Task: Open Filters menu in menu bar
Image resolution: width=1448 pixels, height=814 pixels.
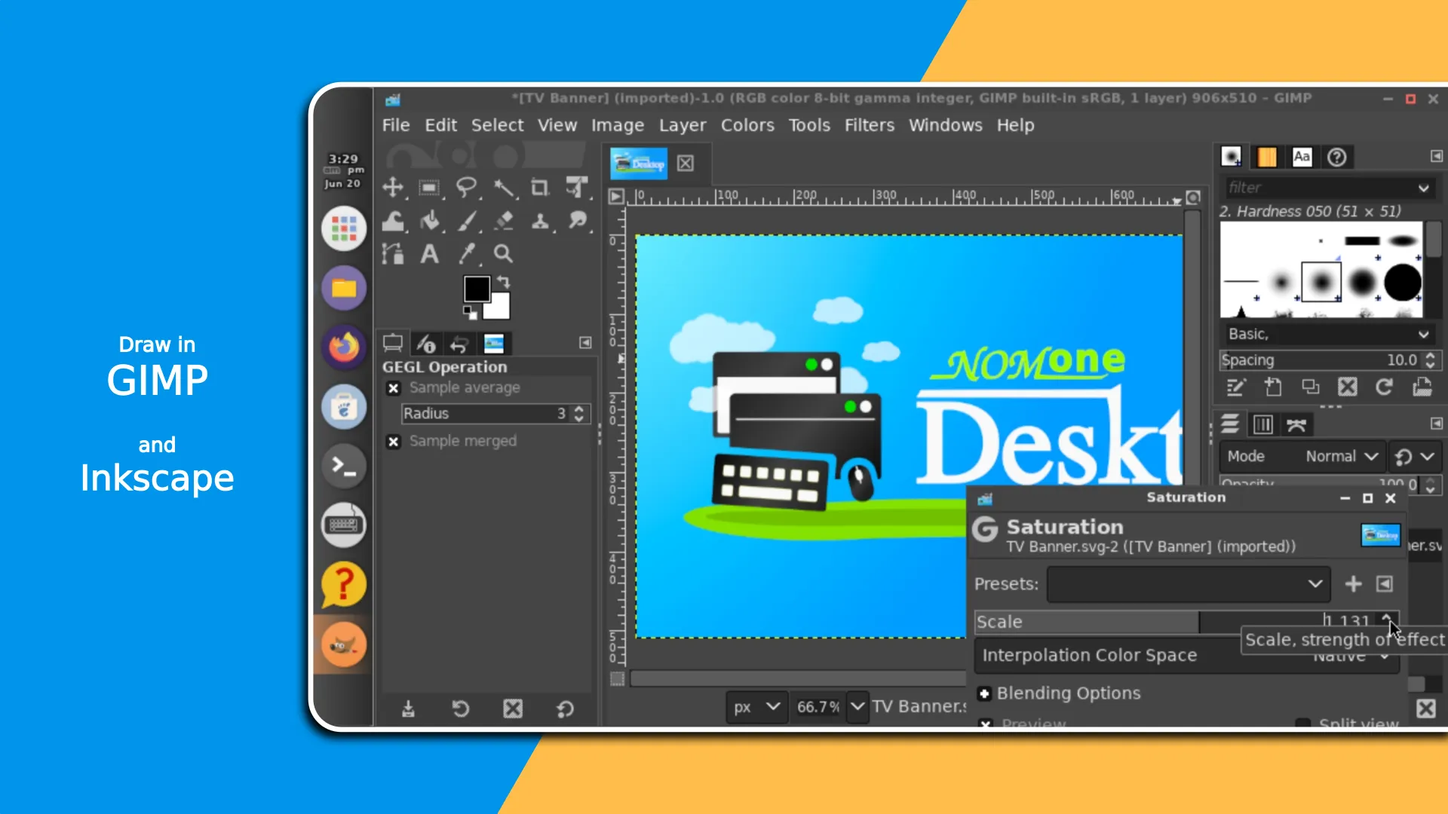Action: coord(867,125)
